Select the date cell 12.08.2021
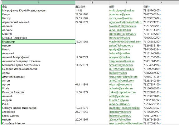The height and width of the screenshot is (125, 179). (92, 57)
